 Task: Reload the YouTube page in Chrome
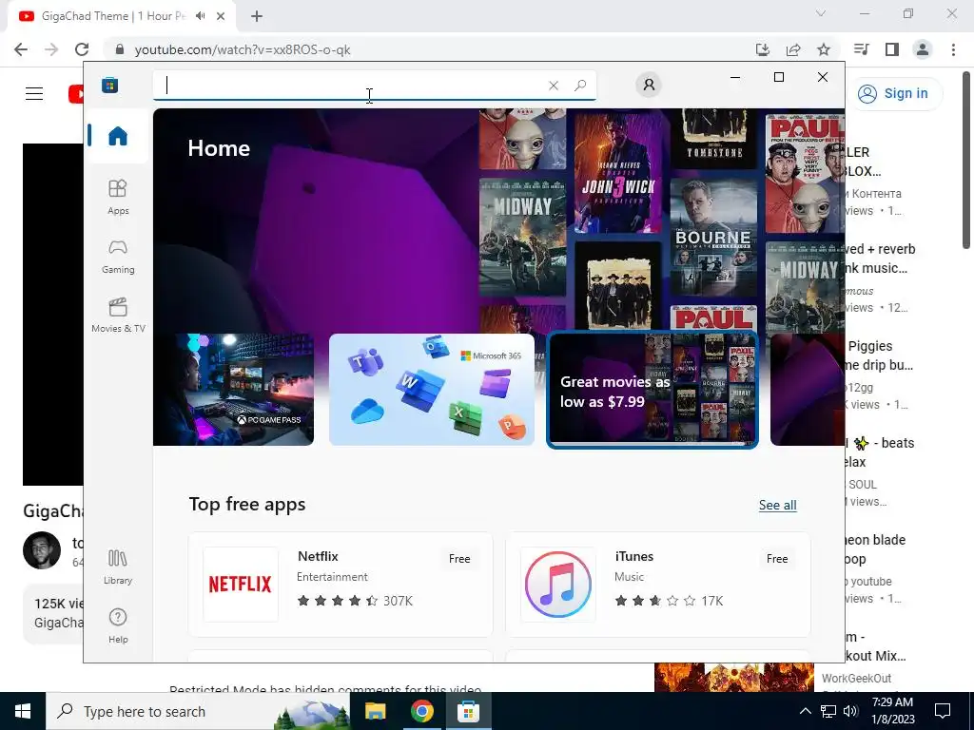click(82, 49)
